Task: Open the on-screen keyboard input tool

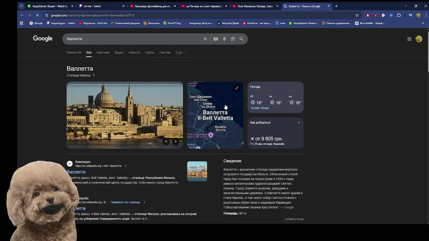Action: (216, 39)
